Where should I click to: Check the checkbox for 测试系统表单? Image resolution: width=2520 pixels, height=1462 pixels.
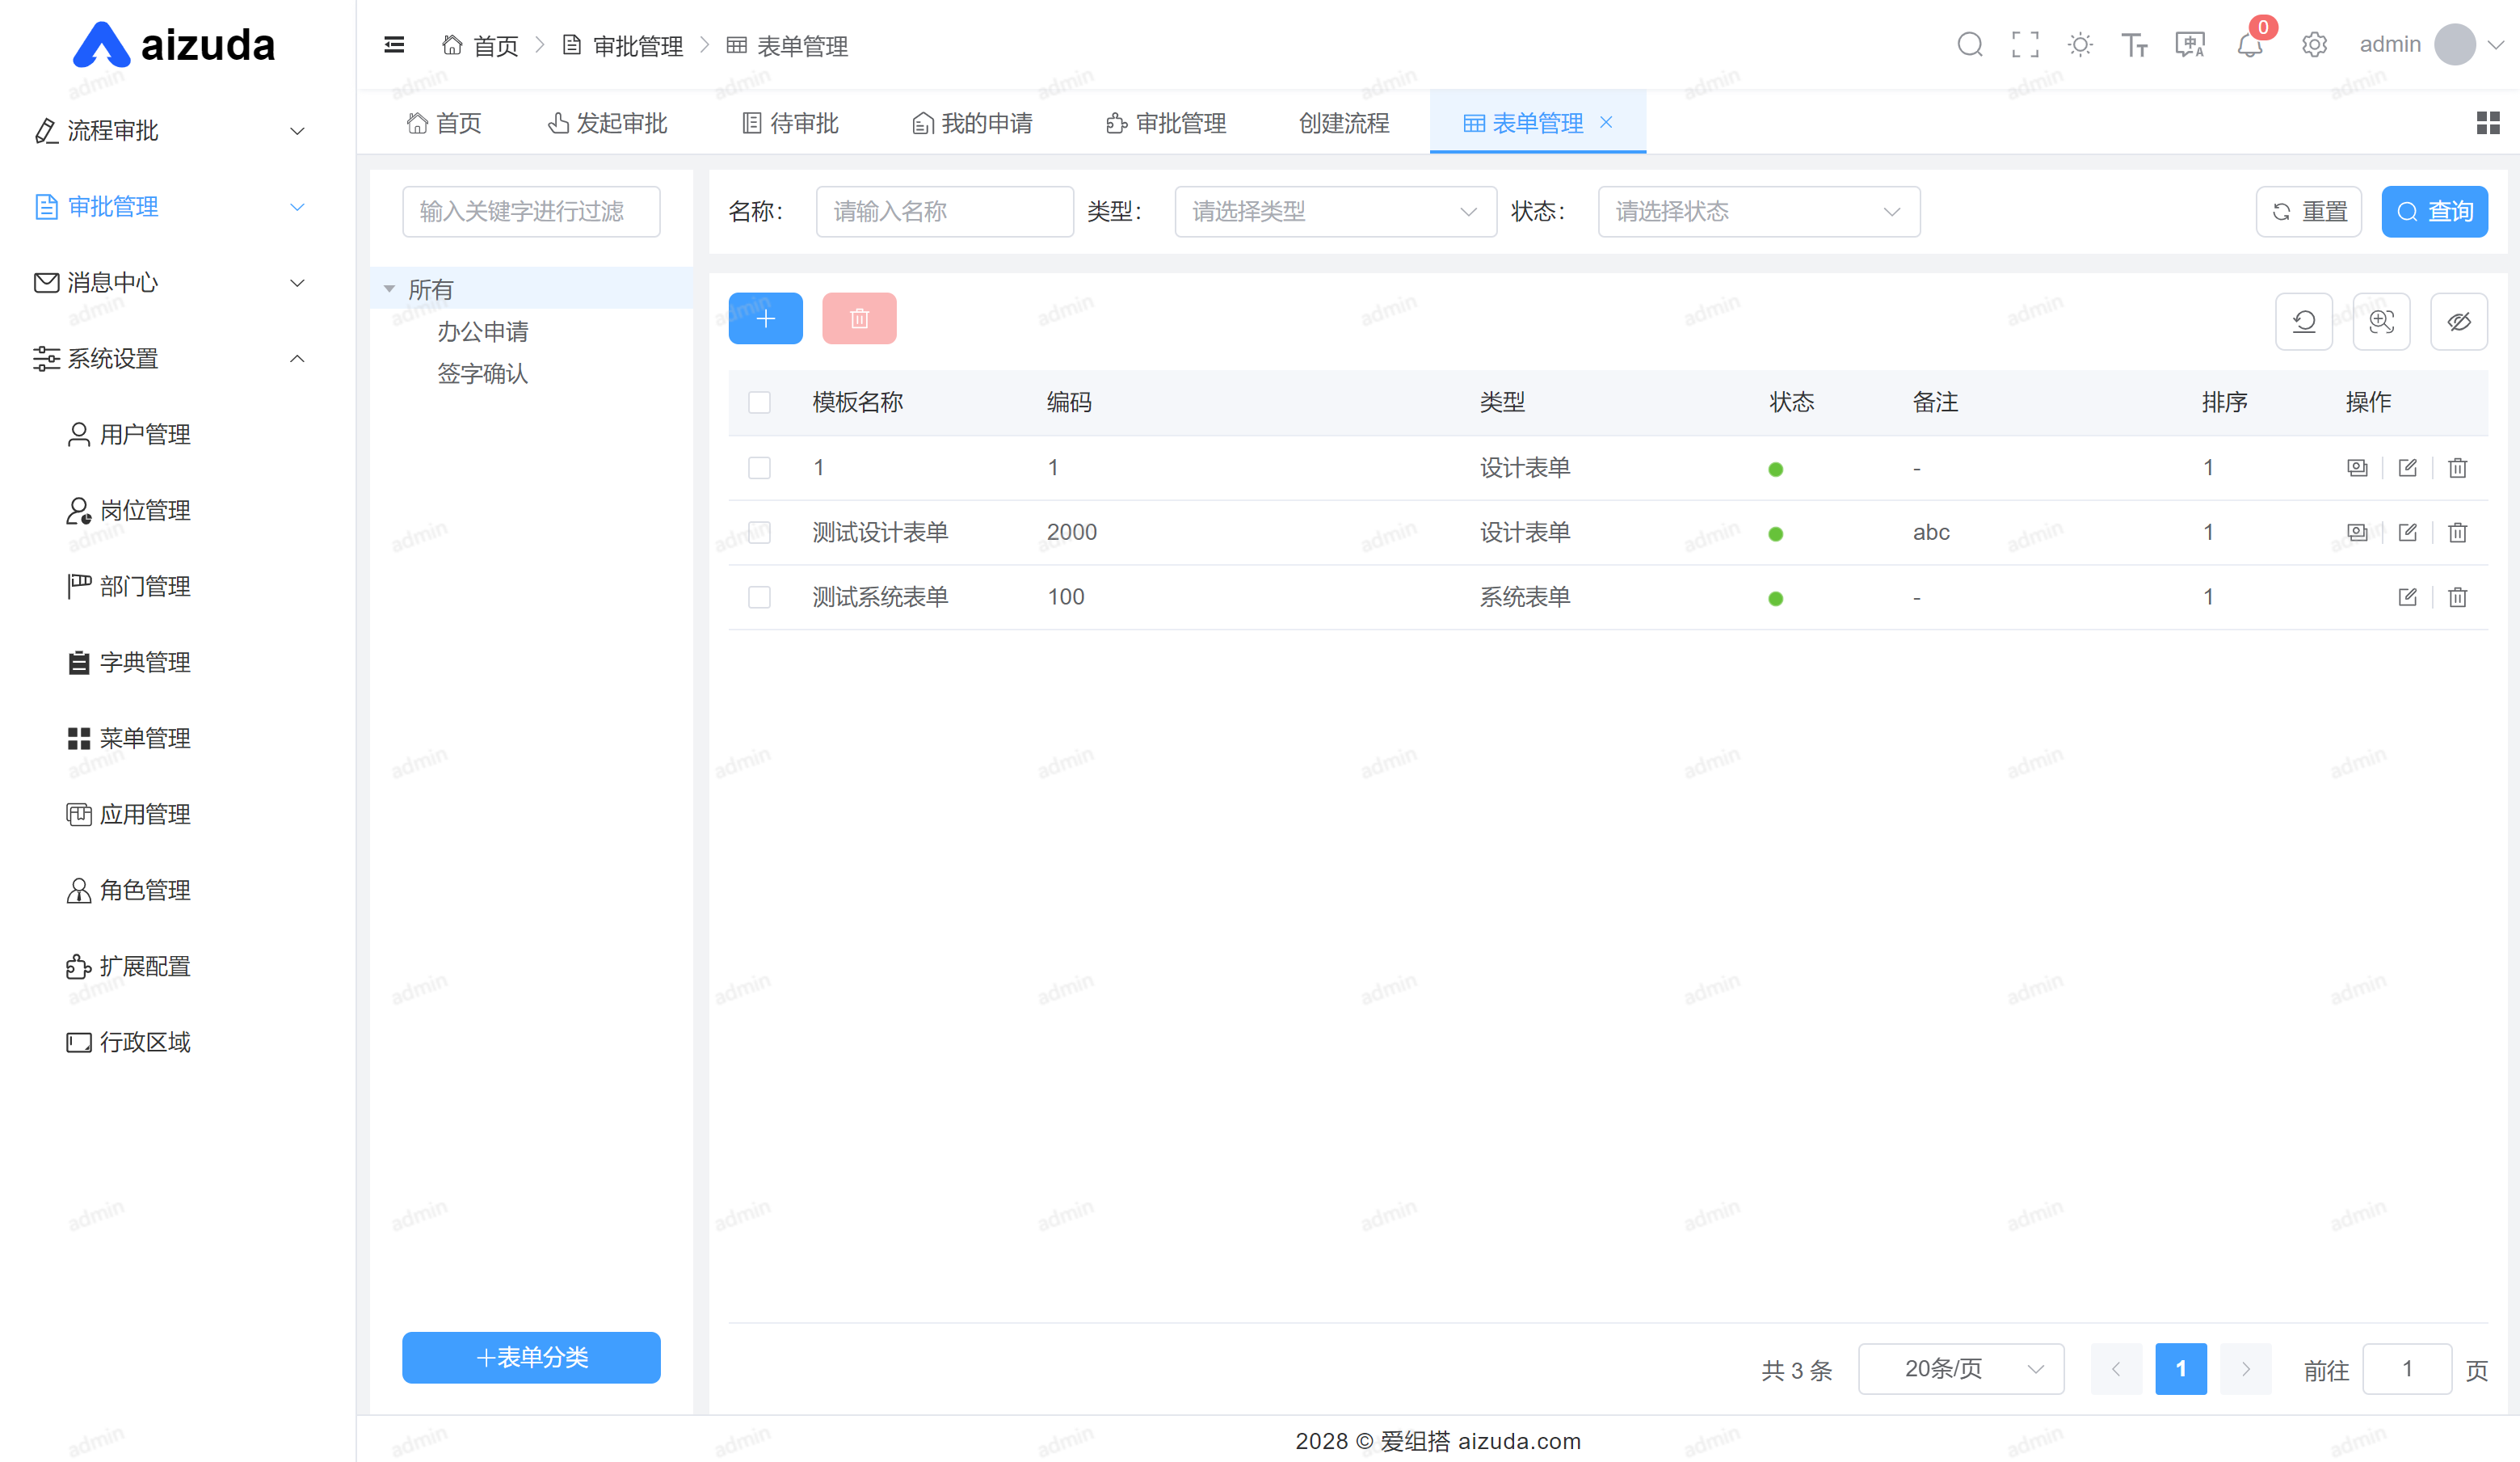click(x=759, y=597)
